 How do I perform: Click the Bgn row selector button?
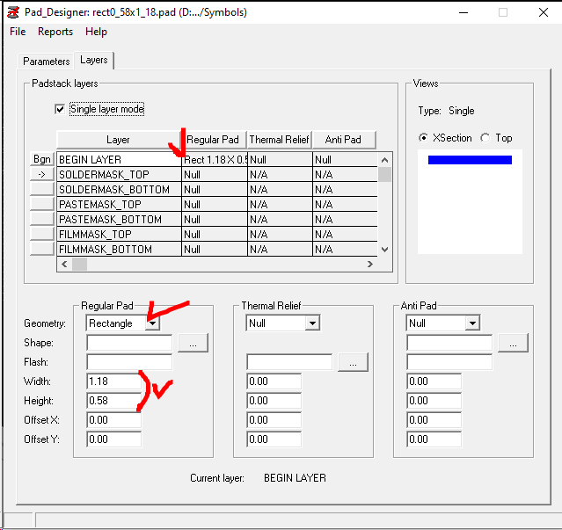(42, 159)
